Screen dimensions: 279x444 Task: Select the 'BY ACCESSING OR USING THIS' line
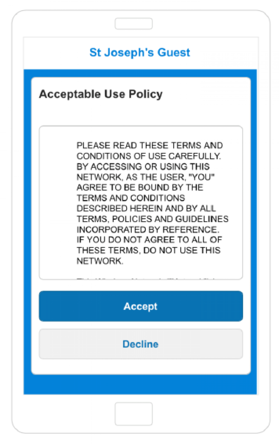pos(143,166)
